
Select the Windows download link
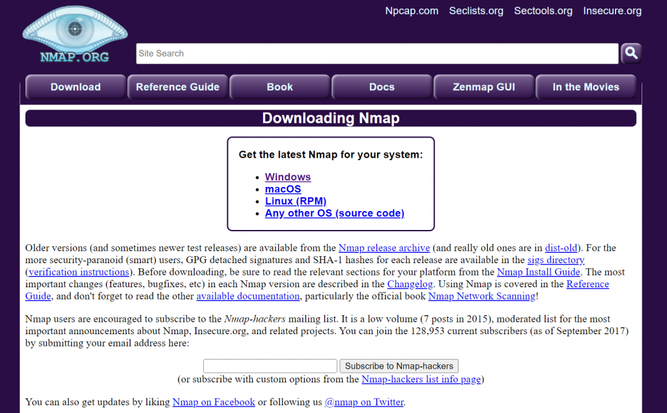288,177
